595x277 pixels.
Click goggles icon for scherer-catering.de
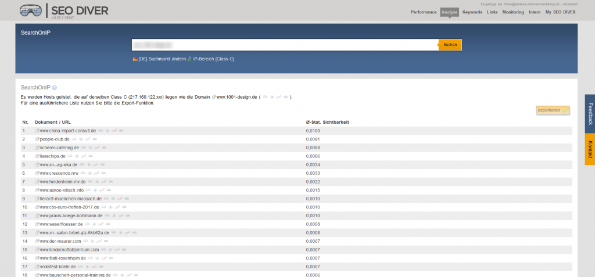tap(83, 148)
